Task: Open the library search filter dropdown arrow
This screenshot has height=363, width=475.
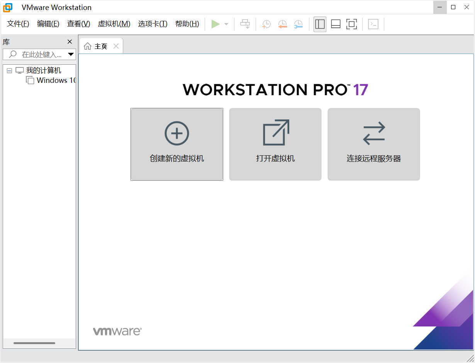Action: click(x=71, y=54)
